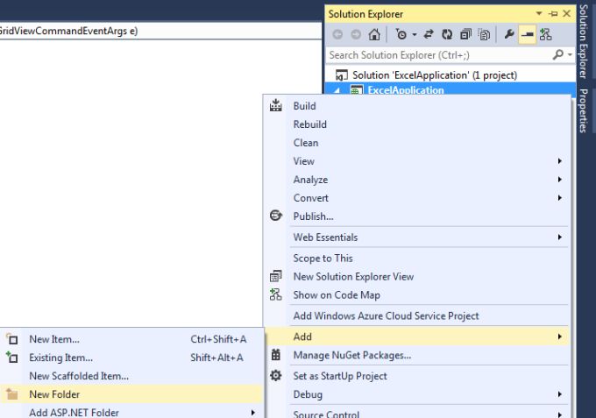Open the Analyze submenu
This screenshot has width=596, height=418.
pyautogui.click(x=417, y=180)
